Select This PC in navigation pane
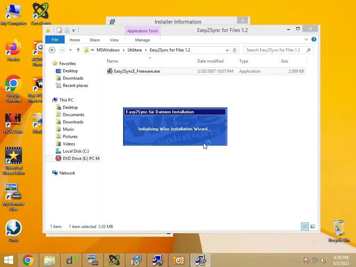The height and width of the screenshot is (267, 356). click(66, 100)
